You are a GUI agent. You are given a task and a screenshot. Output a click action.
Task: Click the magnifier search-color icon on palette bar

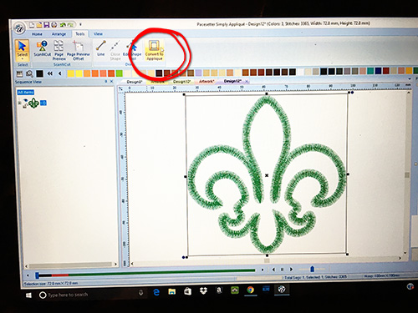(29, 73)
